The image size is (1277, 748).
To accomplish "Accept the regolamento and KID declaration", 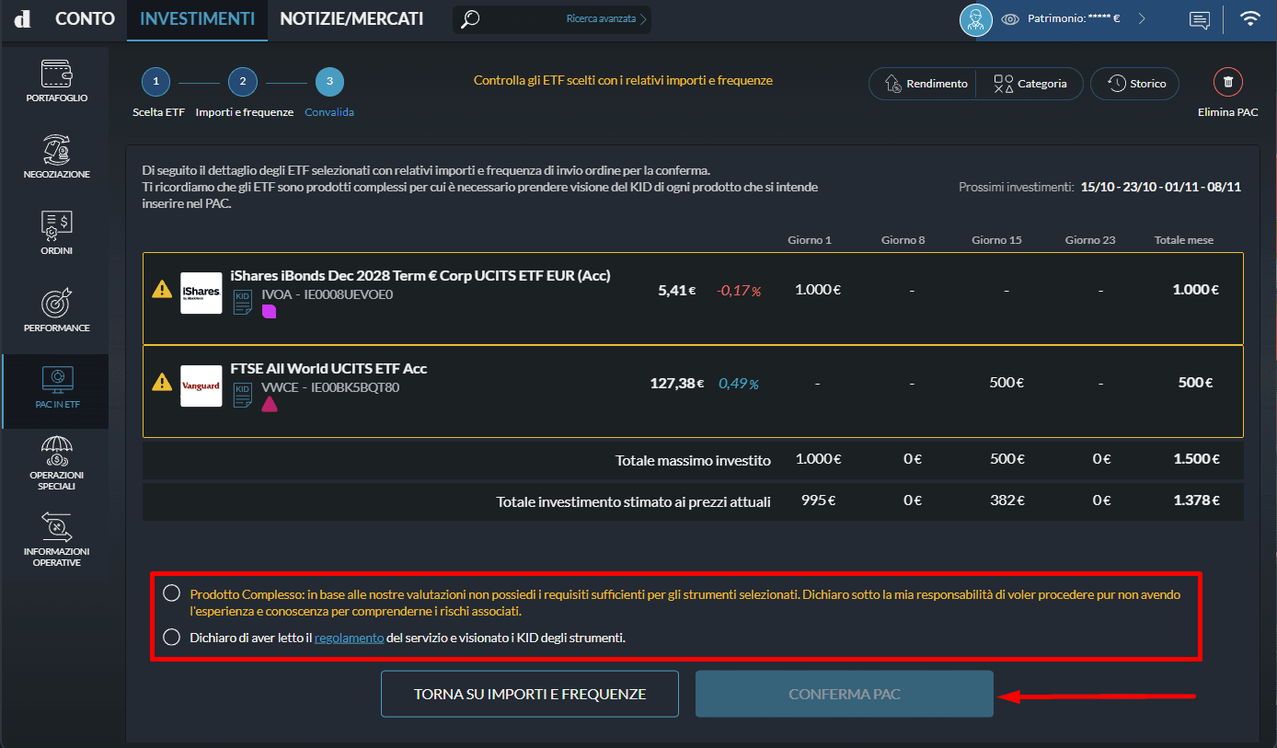I will click(x=171, y=636).
